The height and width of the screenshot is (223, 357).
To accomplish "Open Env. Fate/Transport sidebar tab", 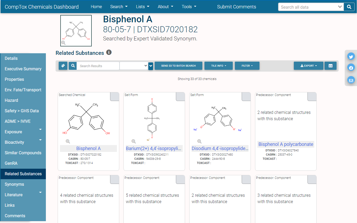I will (23, 90).
